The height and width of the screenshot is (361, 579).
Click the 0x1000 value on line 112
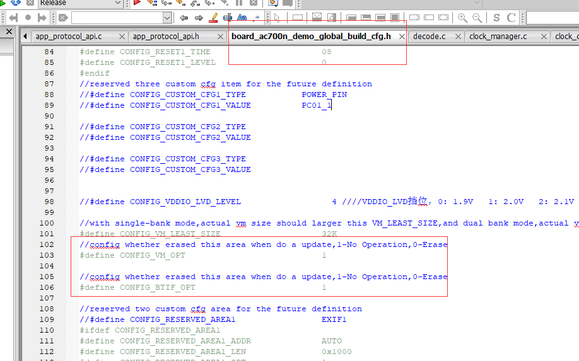point(336,352)
